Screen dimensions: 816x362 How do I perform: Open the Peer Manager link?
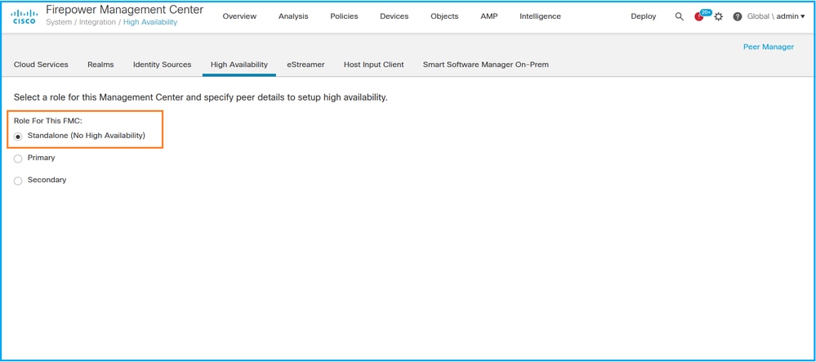tap(768, 47)
